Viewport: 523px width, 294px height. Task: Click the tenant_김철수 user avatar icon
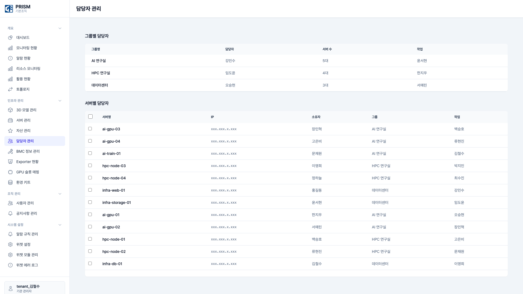coord(11,289)
